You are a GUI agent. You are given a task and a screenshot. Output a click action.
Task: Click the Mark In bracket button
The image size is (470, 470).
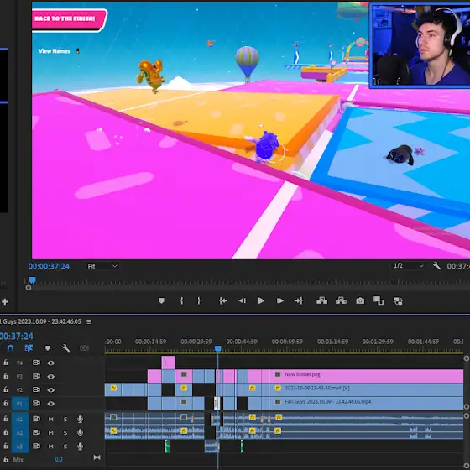point(181,300)
